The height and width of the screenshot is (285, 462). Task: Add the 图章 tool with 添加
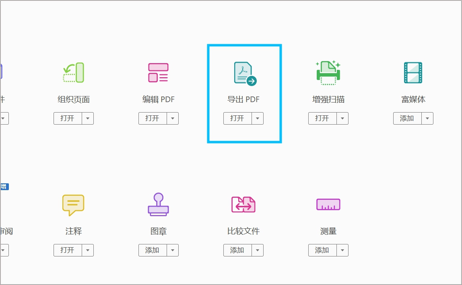pyautogui.click(x=153, y=250)
